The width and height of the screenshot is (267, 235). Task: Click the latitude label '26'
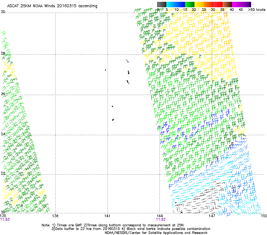[3, 94]
